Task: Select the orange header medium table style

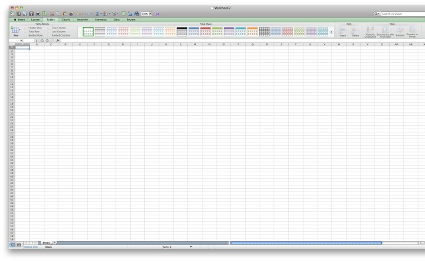Action: pos(252,32)
